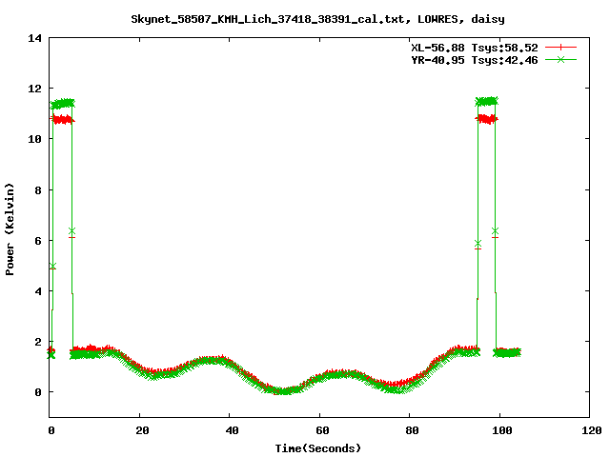This screenshot has height=457, width=610.
Task: Select the XL-56.88 Tsys:58.52 legend entry
Action: [x=475, y=48]
